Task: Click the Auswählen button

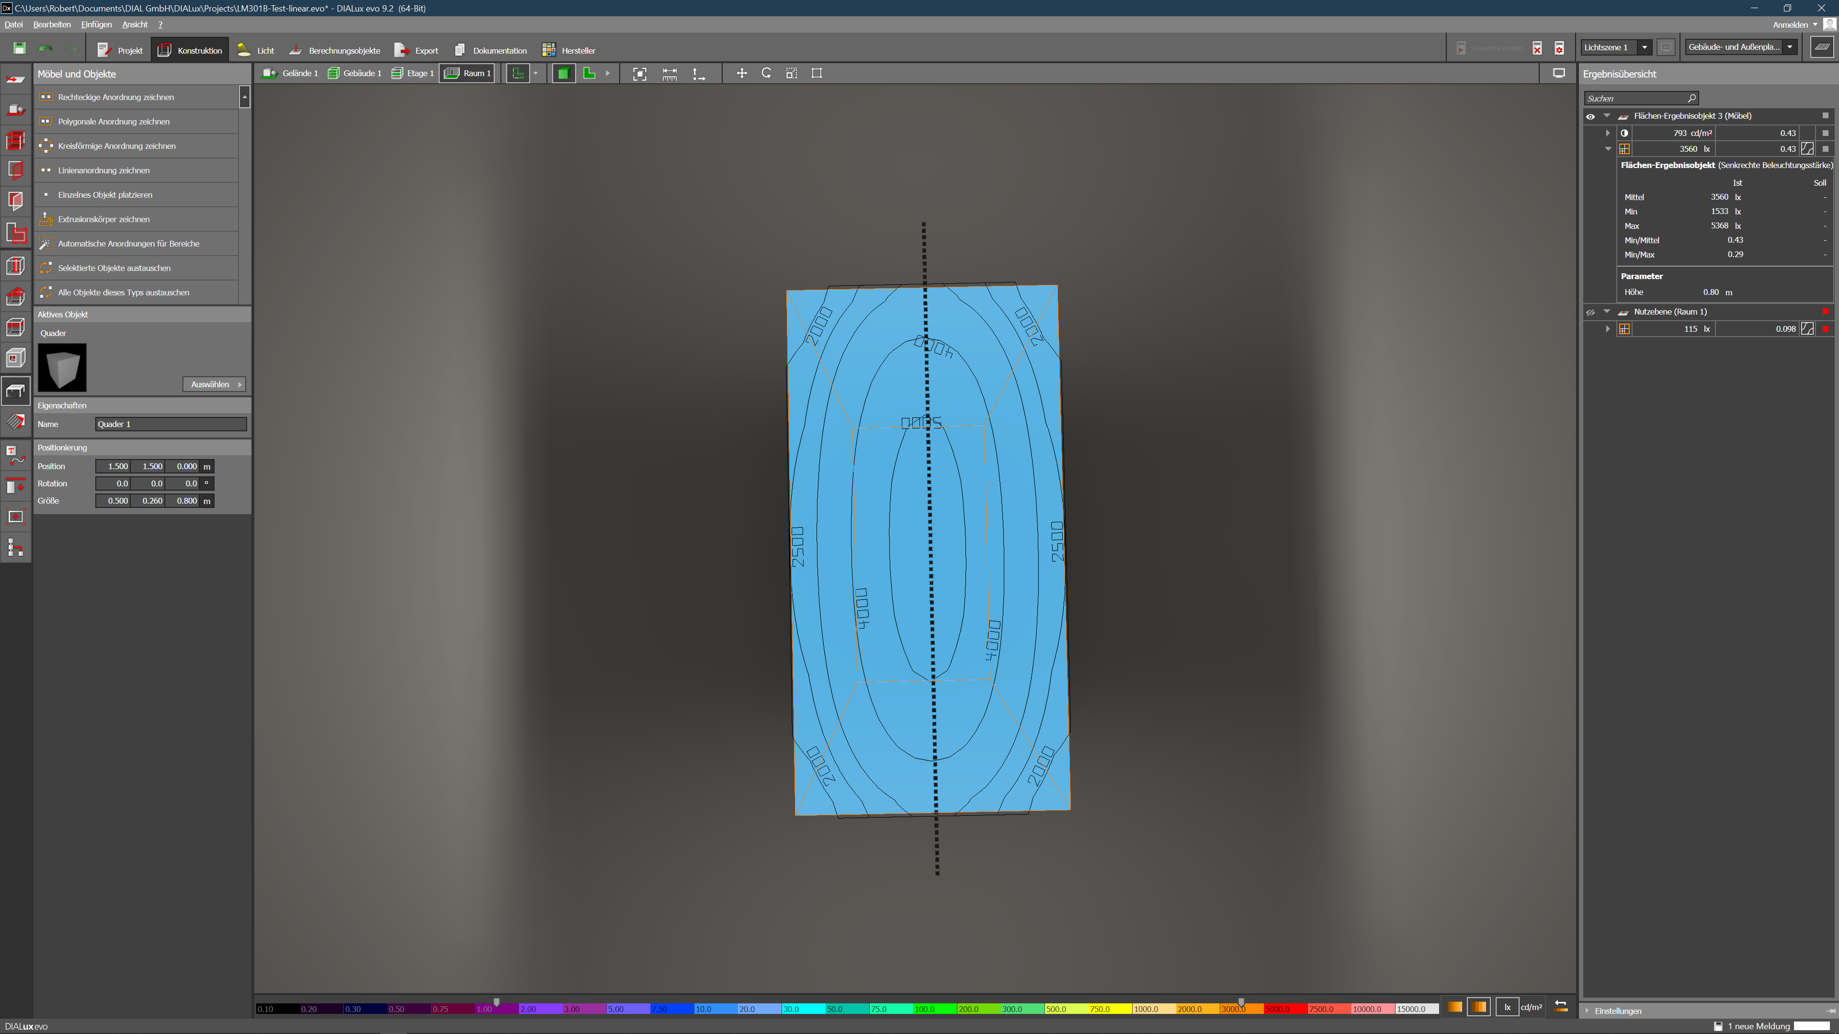Action: tap(214, 384)
